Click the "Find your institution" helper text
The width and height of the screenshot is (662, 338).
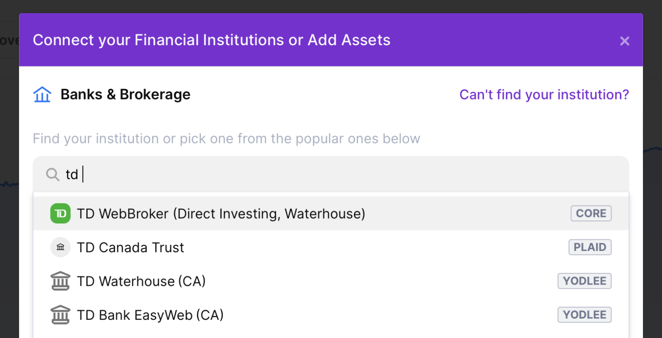226,139
